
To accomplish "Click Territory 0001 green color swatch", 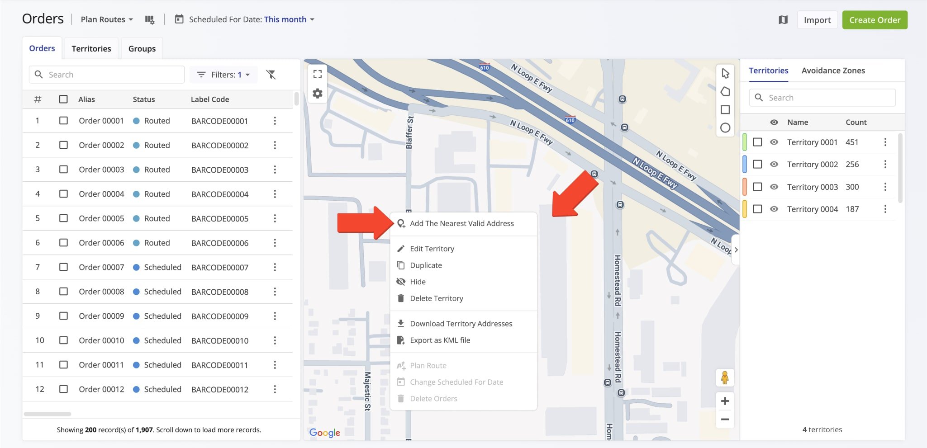I will [745, 142].
